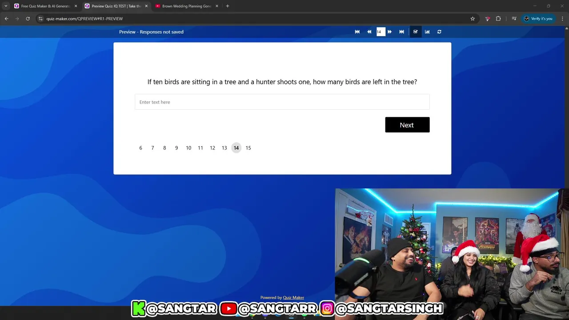Click the 'Enter text here' answer field
This screenshot has height=320, width=569.
(x=282, y=102)
